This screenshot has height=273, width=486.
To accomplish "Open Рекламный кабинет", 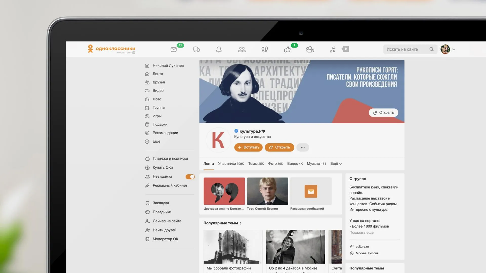I will (x=166, y=186).
